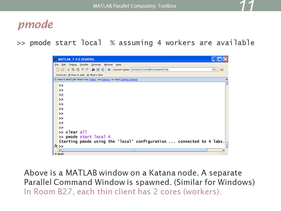281x211 pixels.
Task: Click the What's New shortcut
Action: click(x=95, y=75)
